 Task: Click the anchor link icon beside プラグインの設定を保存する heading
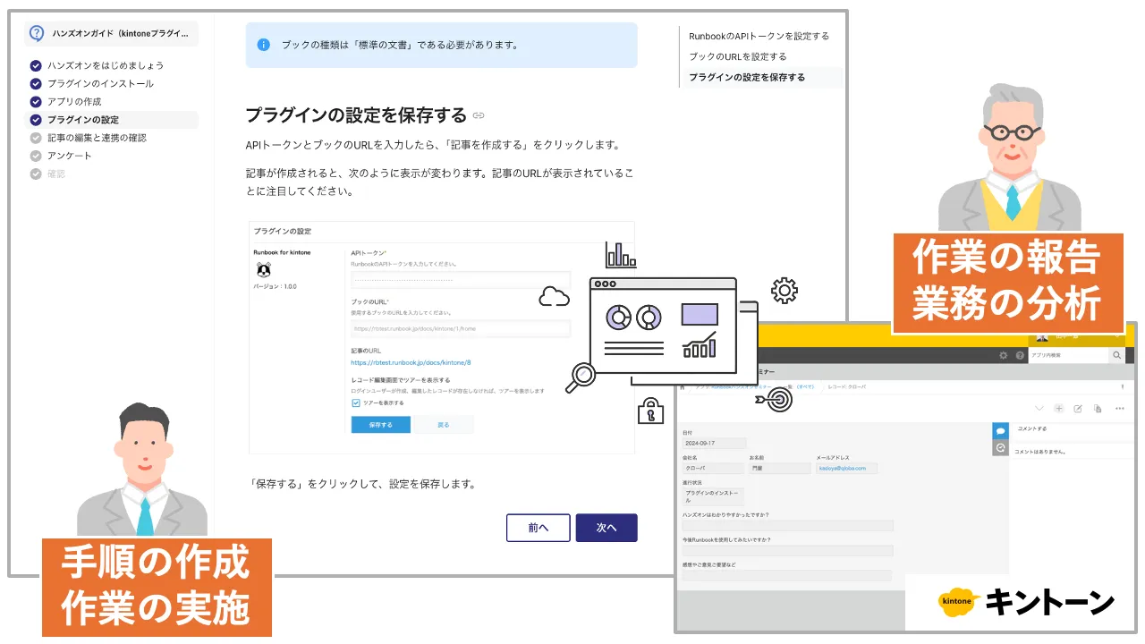click(x=479, y=115)
